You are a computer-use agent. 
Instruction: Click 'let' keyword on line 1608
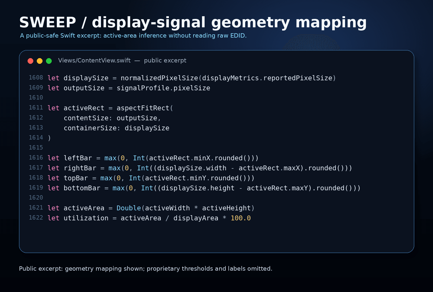pos(53,78)
